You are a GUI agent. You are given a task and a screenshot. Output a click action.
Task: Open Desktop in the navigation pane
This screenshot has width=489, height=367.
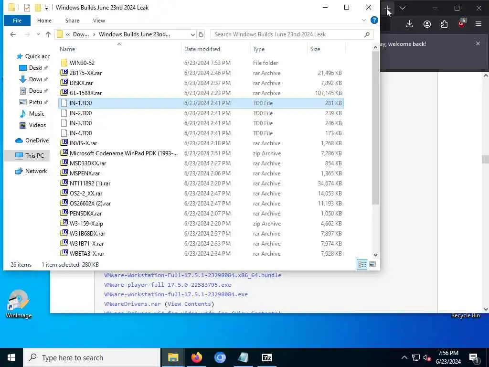[x=34, y=68]
